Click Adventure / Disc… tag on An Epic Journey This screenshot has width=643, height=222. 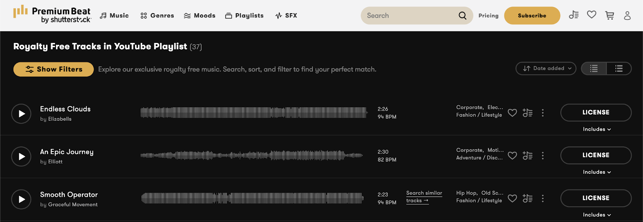[x=479, y=158]
